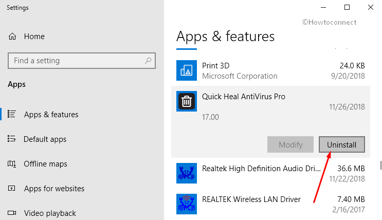Click the Apps & features page heading
This screenshot has height=220, width=382.
pos(225,36)
